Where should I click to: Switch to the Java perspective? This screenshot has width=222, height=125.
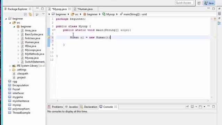click(209, 3)
